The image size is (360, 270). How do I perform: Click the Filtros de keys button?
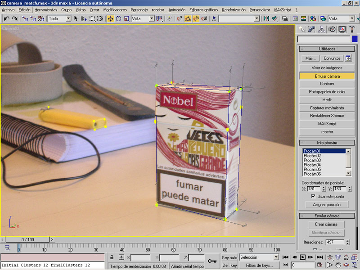click(260, 265)
